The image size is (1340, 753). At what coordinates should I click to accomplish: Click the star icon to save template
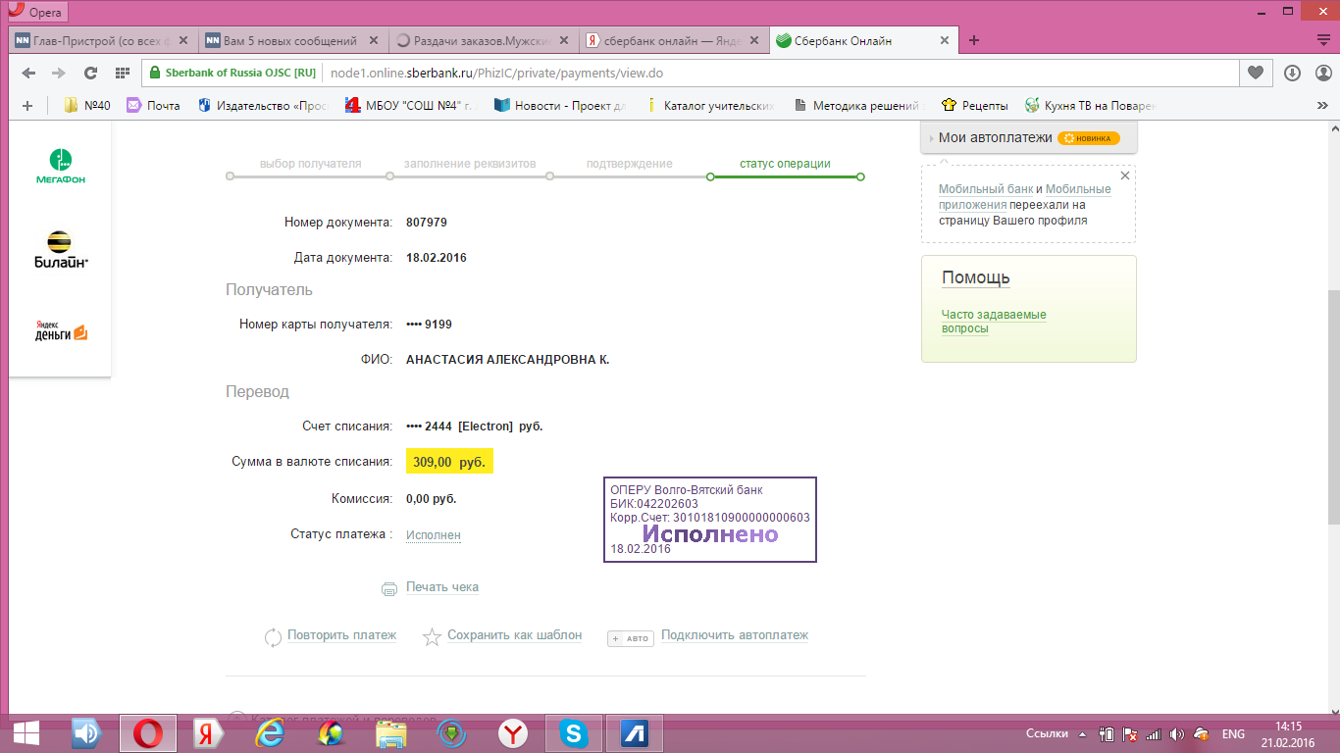pos(432,637)
